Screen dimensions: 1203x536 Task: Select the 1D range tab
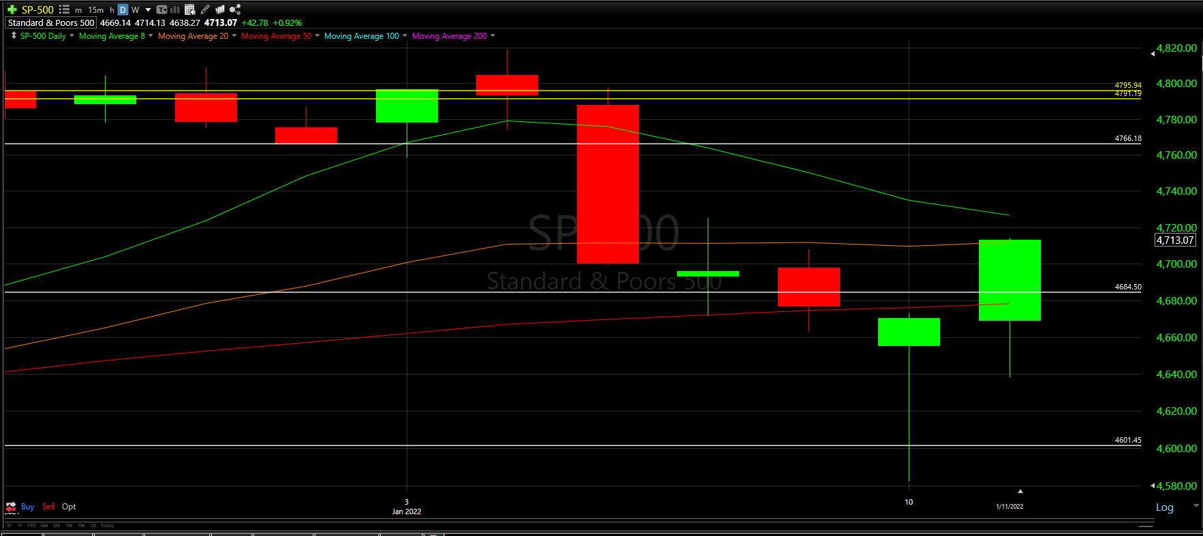[x=93, y=526]
